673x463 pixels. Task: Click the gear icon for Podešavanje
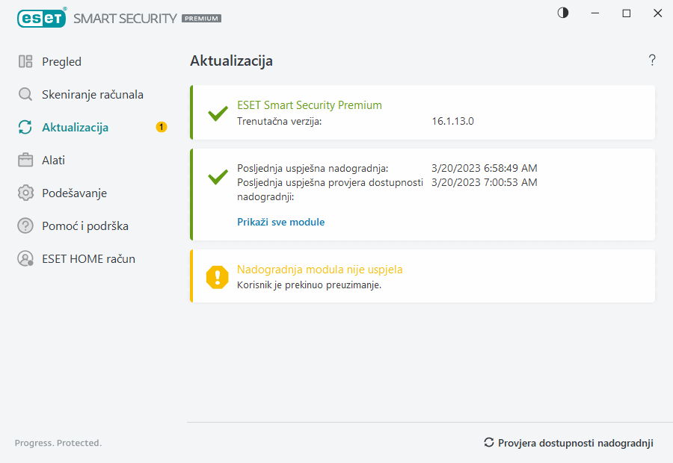(25, 193)
